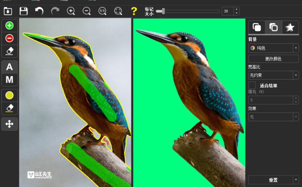This screenshot has height=187, width=302.
Task: Expand the 无约束 aspect ratio dropdown
Action: (x=296, y=75)
